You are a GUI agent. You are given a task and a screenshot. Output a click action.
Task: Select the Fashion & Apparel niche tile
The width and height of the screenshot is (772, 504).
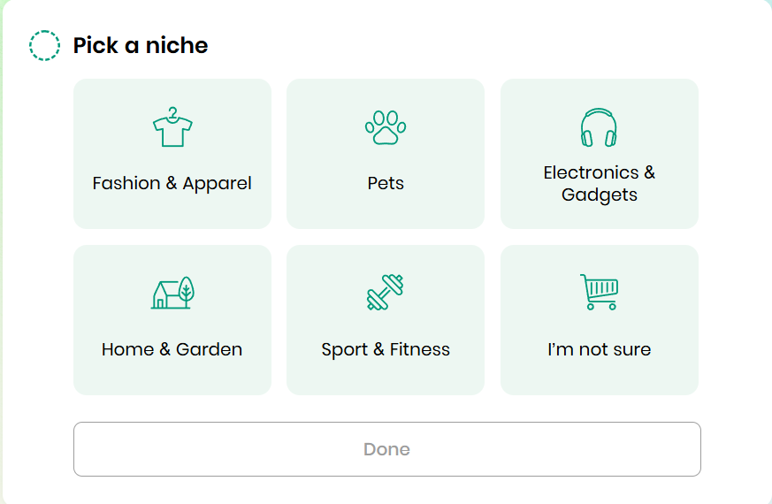click(172, 154)
